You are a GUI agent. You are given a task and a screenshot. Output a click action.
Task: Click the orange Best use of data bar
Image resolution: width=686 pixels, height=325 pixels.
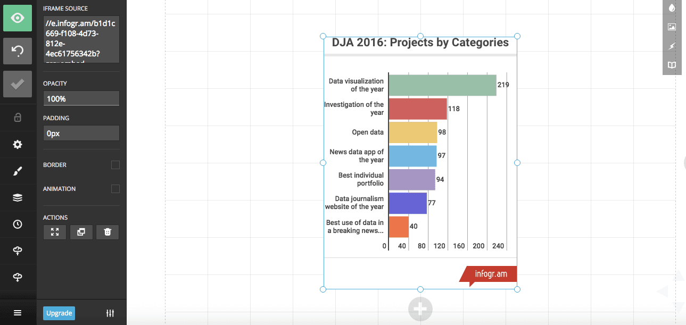pyautogui.click(x=399, y=227)
